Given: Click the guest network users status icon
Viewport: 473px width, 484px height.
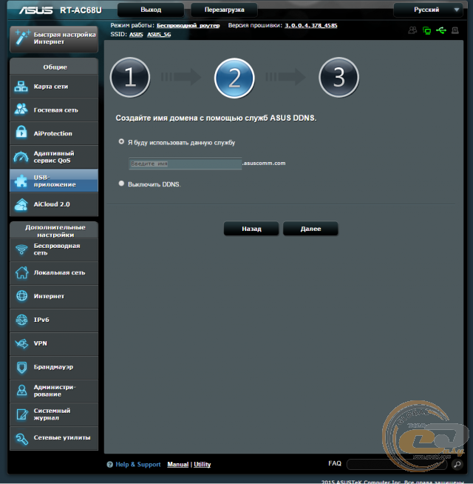Looking at the screenshot, I should (412, 30).
